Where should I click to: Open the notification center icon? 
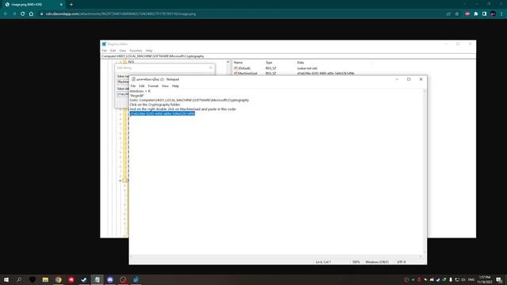coord(499,279)
